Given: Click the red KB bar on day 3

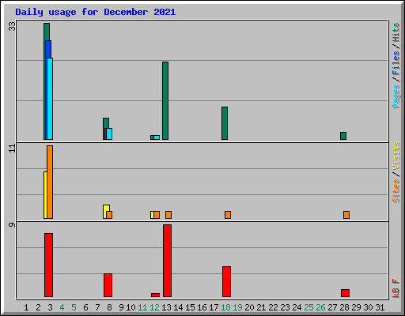Looking at the screenshot, I should [x=48, y=265].
